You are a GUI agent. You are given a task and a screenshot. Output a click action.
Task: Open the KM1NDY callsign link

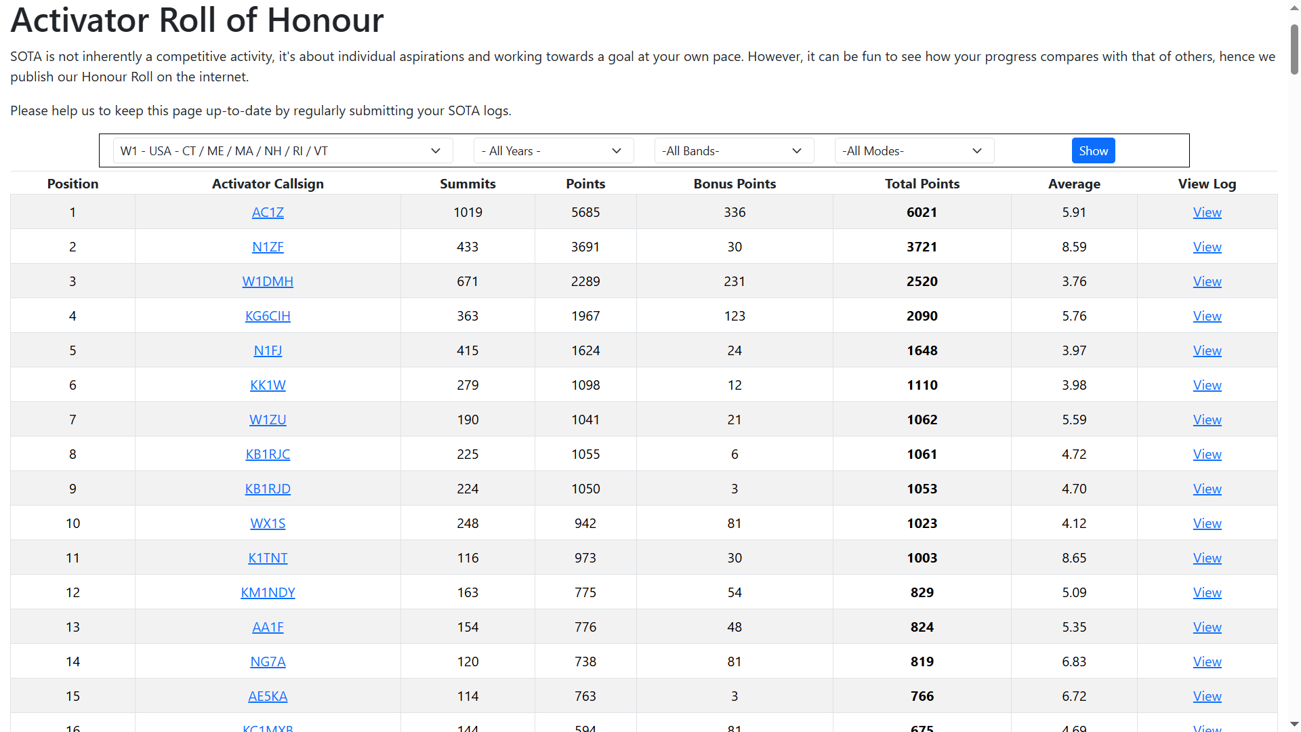(268, 592)
